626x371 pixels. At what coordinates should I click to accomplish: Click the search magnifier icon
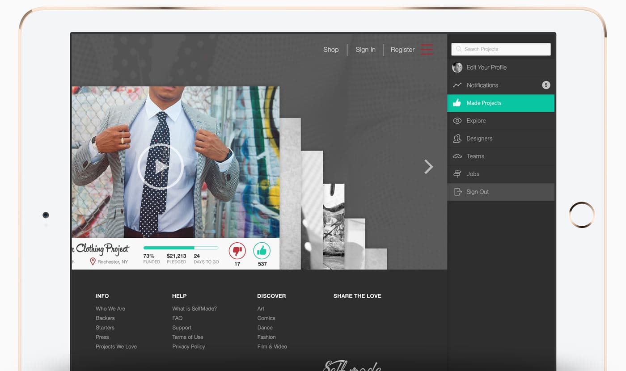point(459,49)
